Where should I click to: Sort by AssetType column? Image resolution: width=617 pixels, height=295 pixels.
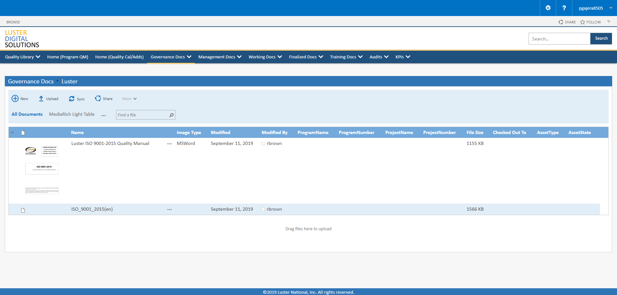pyautogui.click(x=548, y=132)
